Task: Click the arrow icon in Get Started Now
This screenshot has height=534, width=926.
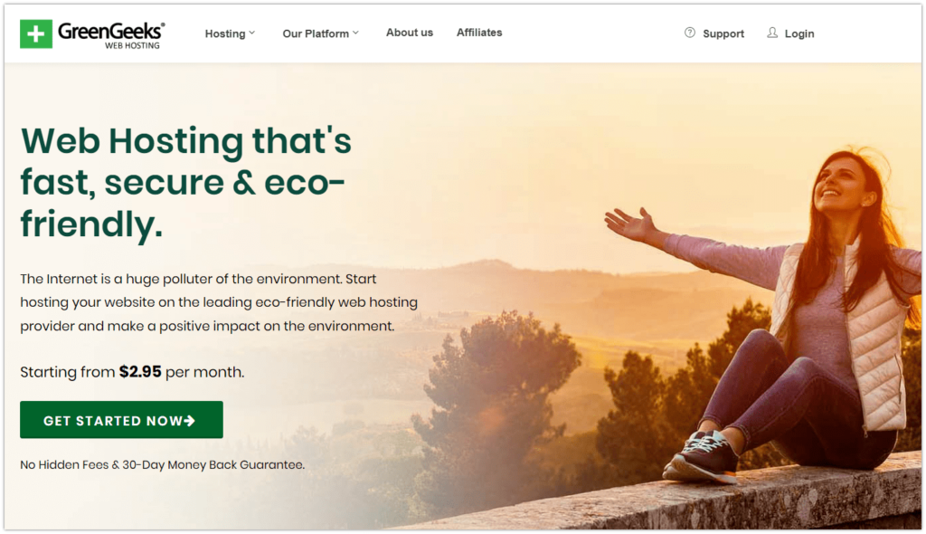Action: point(189,421)
